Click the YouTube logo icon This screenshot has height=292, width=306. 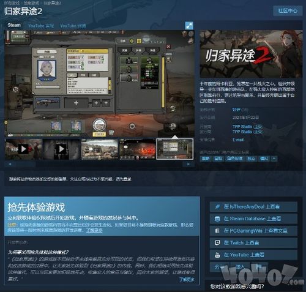pos(217,255)
